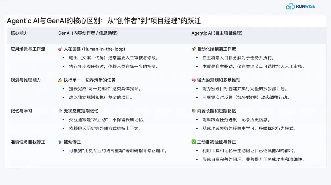The image size is (331, 185).
Task: Click the slide title about Agentic AI与GenAI
Action: [104, 21]
